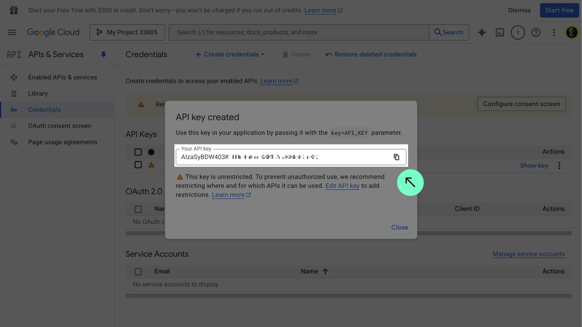Viewport: 582px width, 327px height.
Task: Toggle OAuth 2.0 table header checkbox
Action: click(138, 209)
